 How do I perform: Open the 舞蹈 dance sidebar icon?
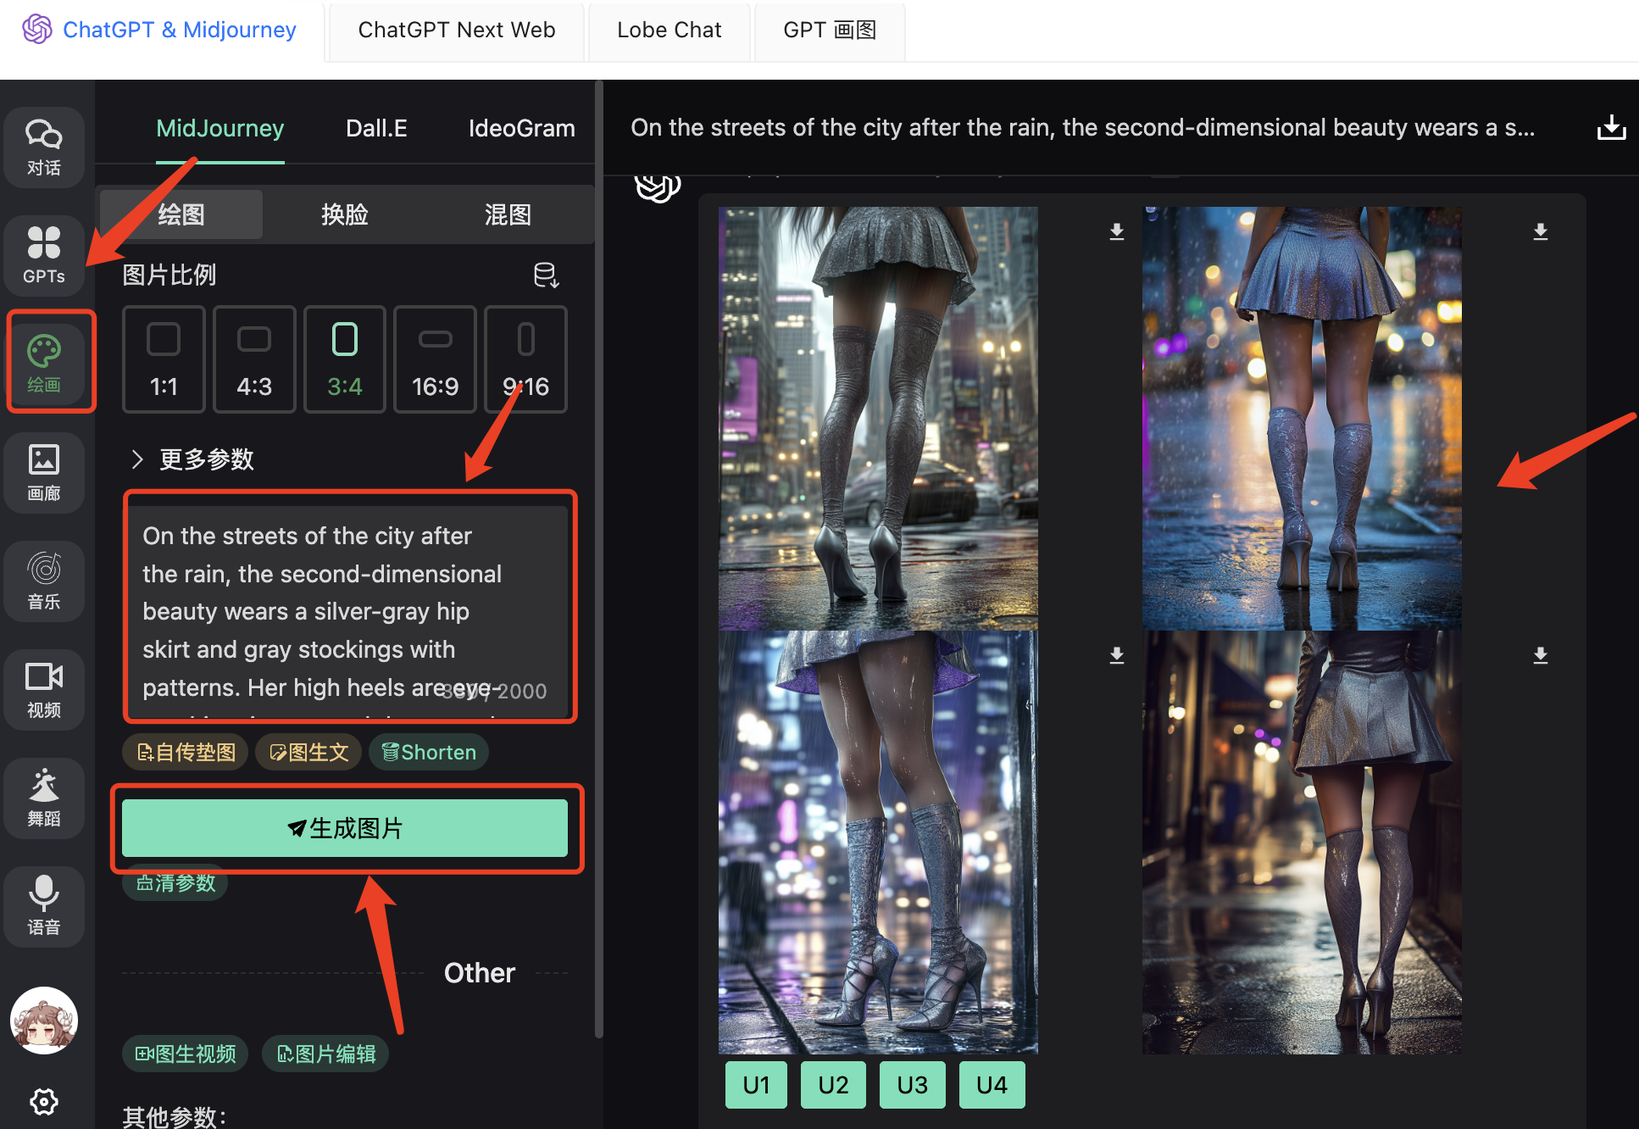[x=44, y=797]
